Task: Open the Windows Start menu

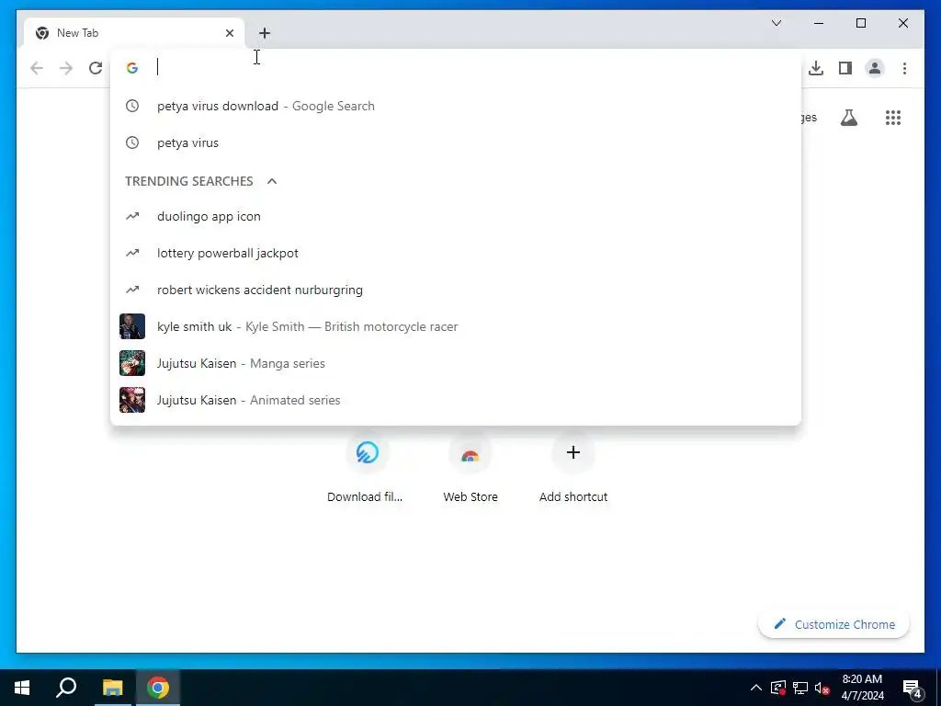Action: coord(22,688)
